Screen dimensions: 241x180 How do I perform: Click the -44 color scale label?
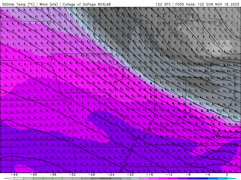(14, 175)
